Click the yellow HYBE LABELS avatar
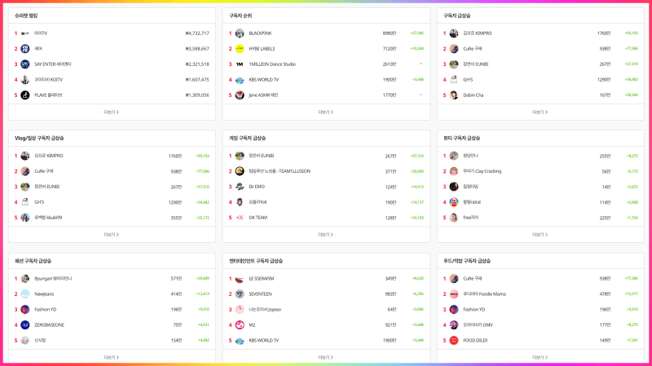 pos(240,49)
